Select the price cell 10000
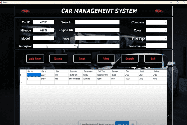This screenshot has width=187, height=125. tap(132, 79)
